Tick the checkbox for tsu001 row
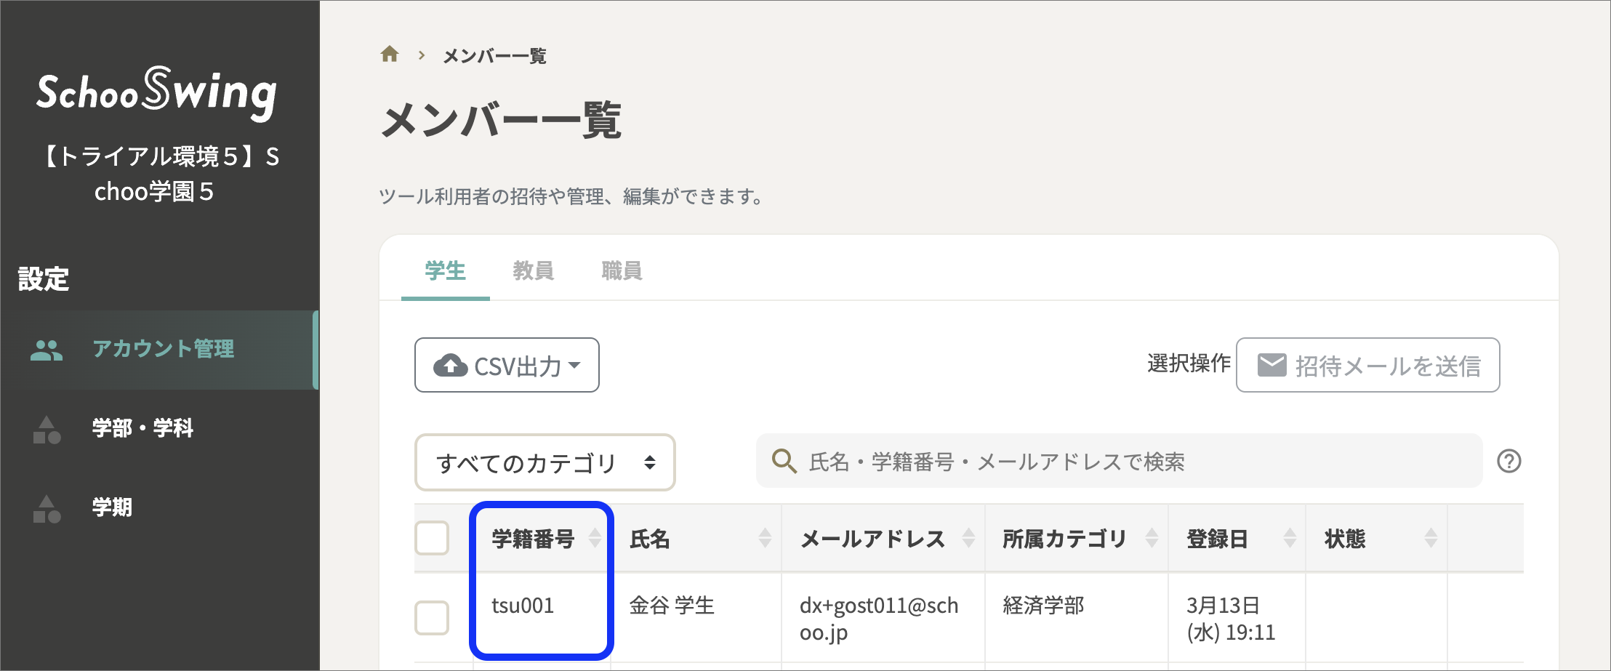Image resolution: width=1611 pixels, height=671 pixels. coord(432,618)
